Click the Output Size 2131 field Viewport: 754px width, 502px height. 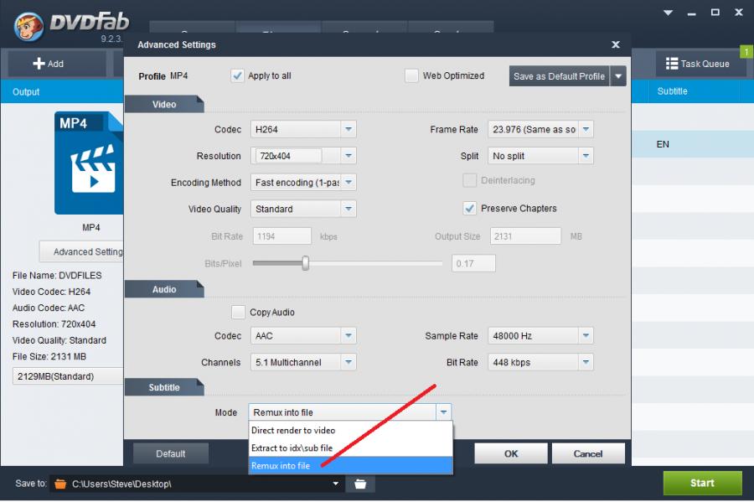click(x=525, y=236)
